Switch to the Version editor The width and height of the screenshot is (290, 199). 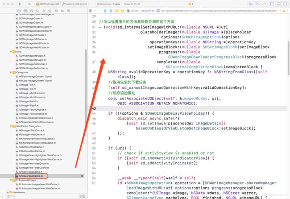pos(264,4)
